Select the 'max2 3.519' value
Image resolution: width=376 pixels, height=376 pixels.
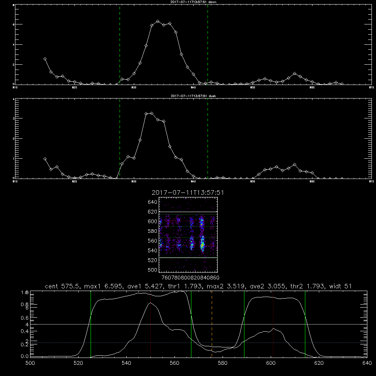(x=225, y=286)
